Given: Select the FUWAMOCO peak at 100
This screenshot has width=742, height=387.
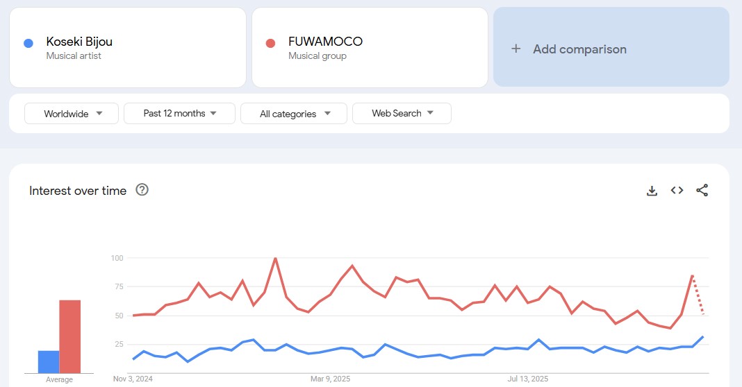Looking at the screenshot, I should (275, 258).
